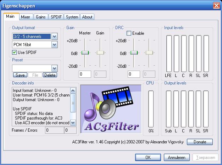Open the 3/2 - 5 channels dropdown
222x165 pixels.
pos(54,37)
